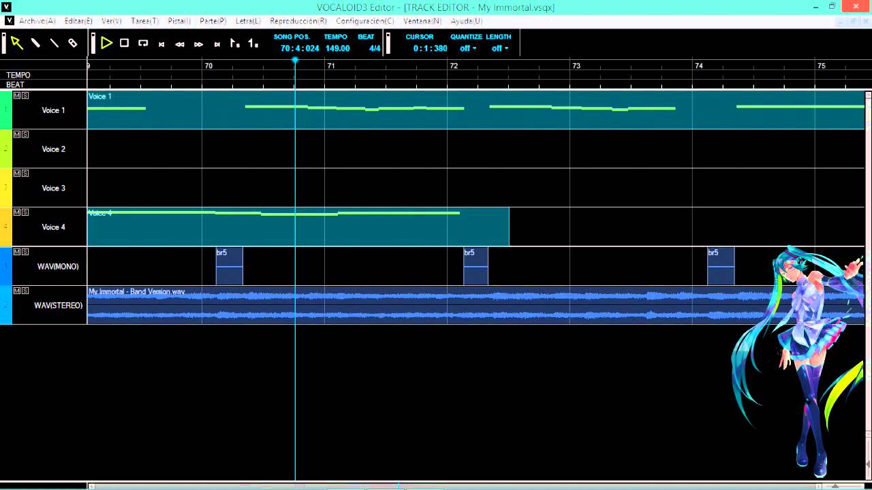This screenshot has width=872, height=490.
Task: Click the fast-forward icon
Action: coord(198,44)
